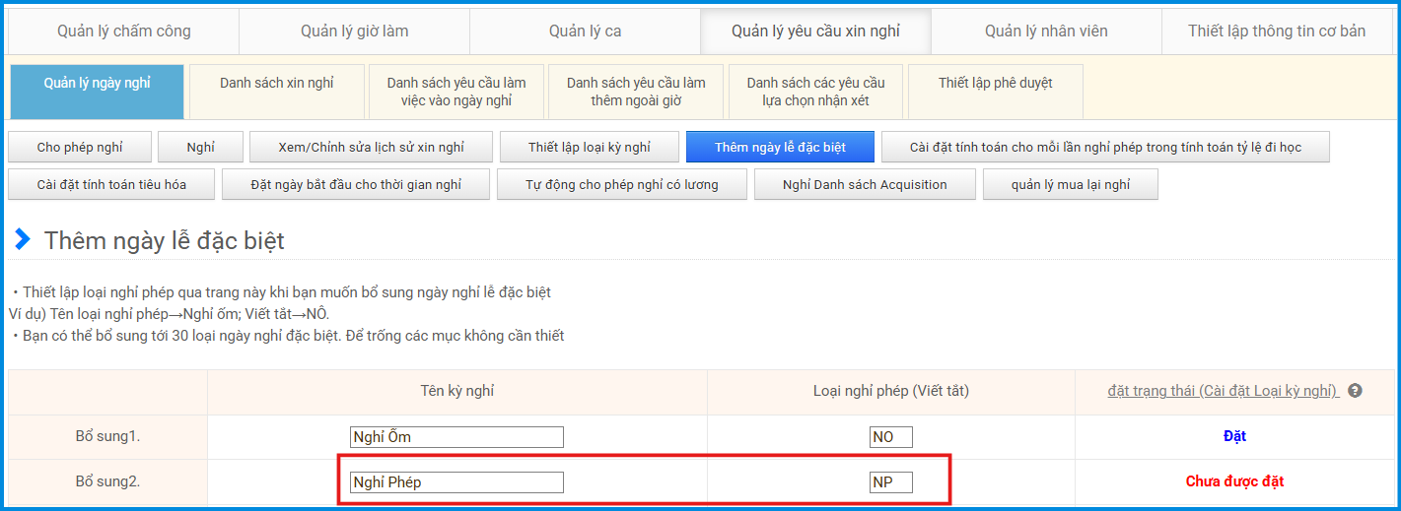
Task: Click the help question mark icon
Action: click(1355, 391)
